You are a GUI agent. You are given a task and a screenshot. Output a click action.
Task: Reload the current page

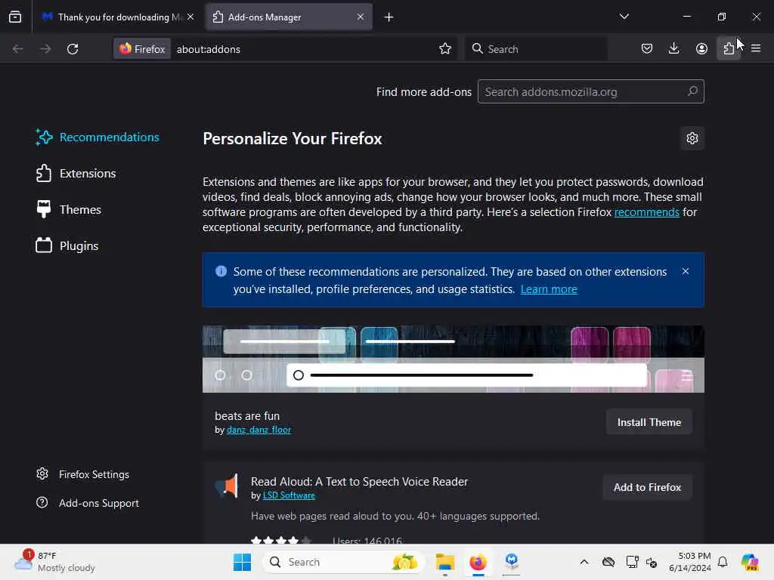pos(73,49)
